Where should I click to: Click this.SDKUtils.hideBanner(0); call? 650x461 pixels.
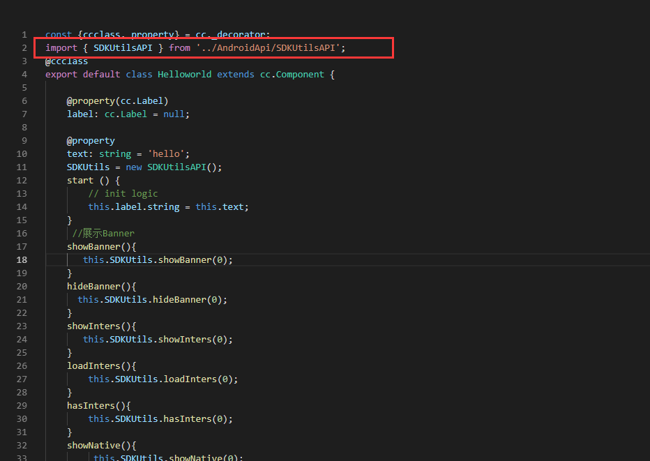(x=152, y=300)
